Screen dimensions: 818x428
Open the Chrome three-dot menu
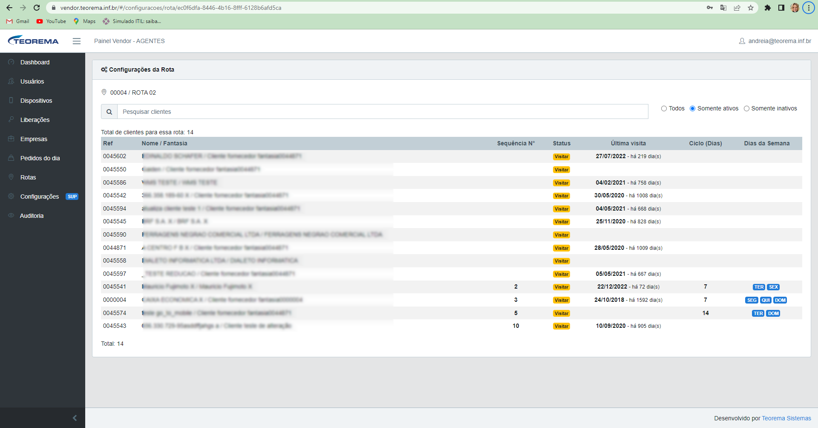click(809, 8)
